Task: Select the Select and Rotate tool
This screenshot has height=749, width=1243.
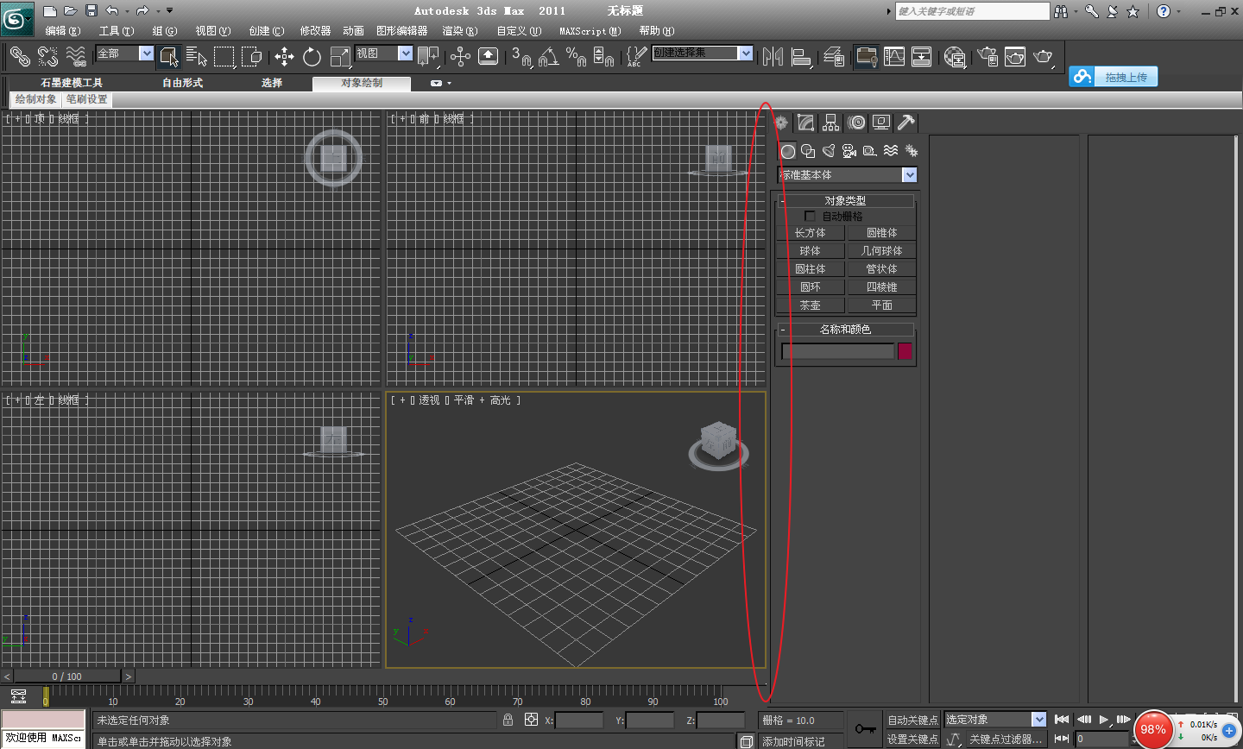Action: click(x=312, y=57)
